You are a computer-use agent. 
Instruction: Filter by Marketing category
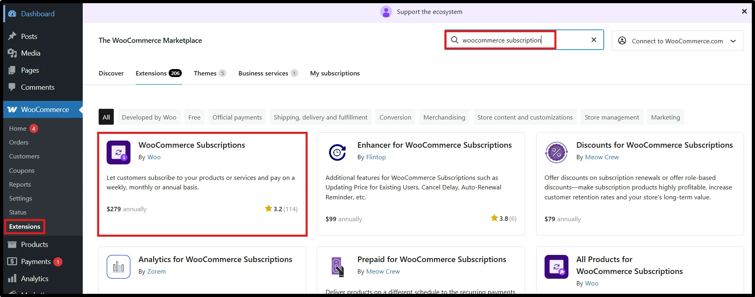(x=665, y=117)
